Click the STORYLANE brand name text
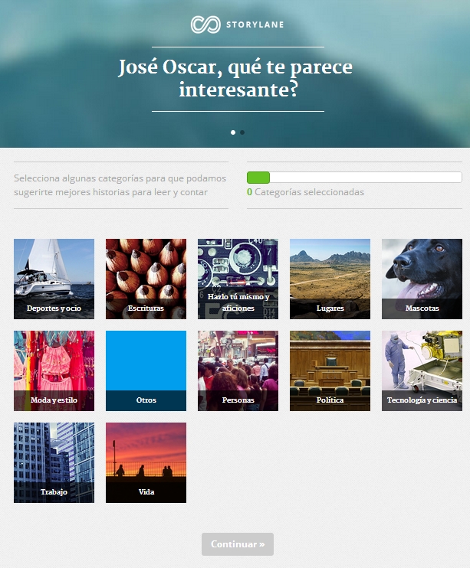The image size is (470, 568). [x=255, y=25]
